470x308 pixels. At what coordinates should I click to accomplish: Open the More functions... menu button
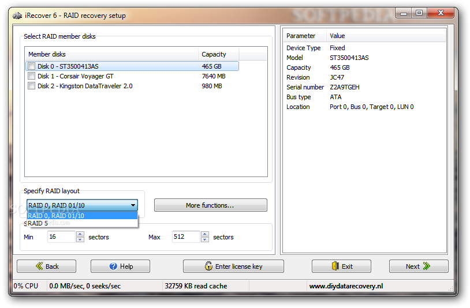tap(210, 205)
